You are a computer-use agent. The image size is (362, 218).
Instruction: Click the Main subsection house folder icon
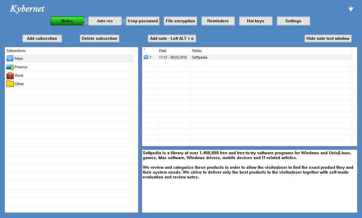[10, 59]
